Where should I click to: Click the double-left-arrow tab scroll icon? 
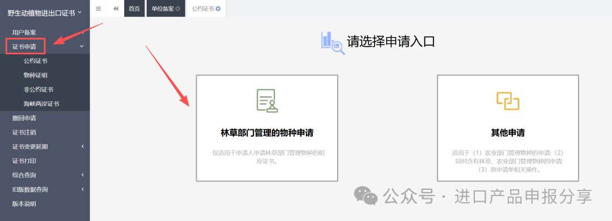[116, 8]
